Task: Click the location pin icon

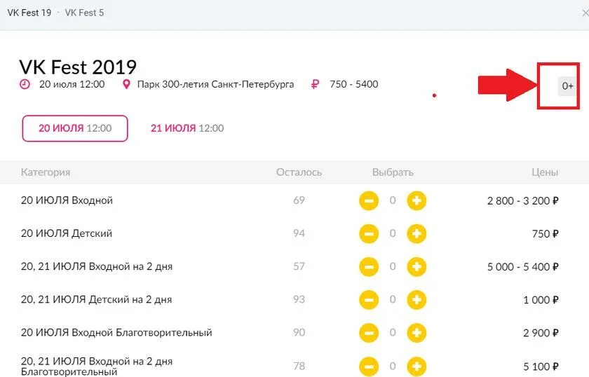Action: coord(127,84)
